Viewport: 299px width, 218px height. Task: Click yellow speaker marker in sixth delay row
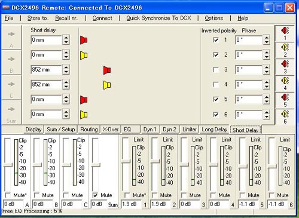pyautogui.click(x=84, y=115)
